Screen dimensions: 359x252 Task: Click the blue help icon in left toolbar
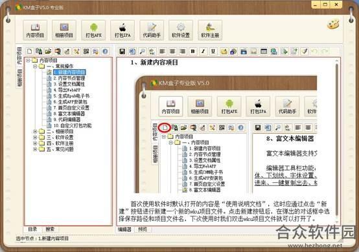pyautogui.click(x=105, y=51)
